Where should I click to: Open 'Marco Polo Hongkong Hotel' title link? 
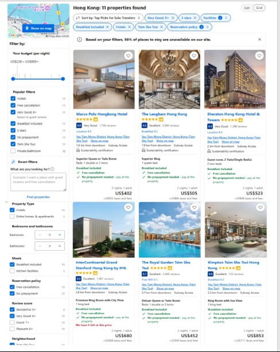(102, 114)
